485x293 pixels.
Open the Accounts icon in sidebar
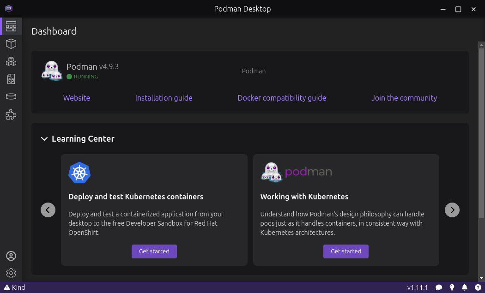click(11, 256)
